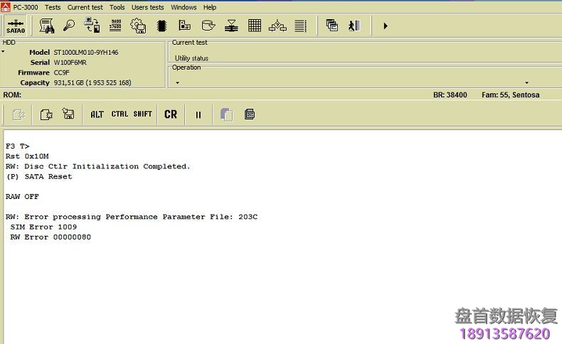Image resolution: width=562 pixels, height=344 pixels.
Task: Click the terminal window icon right of copy
Action: click(250, 114)
